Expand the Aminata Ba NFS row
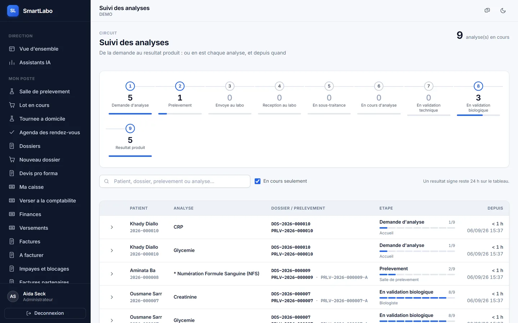This screenshot has width=518, height=323. (x=112, y=274)
